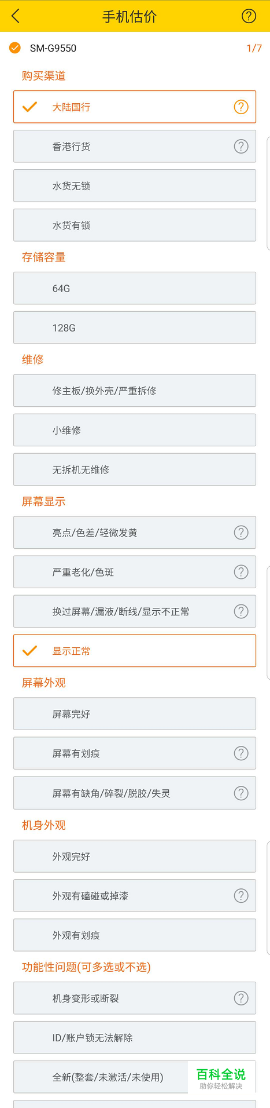The height and width of the screenshot is (1108, 270).
Task: Check ID/账户锁无法解除 issue
Action: (135, 1037)
